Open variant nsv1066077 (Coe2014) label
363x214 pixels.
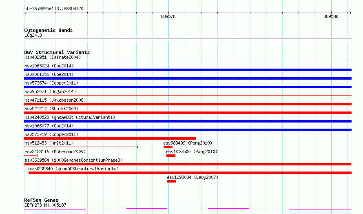click(x=49, y=126)
